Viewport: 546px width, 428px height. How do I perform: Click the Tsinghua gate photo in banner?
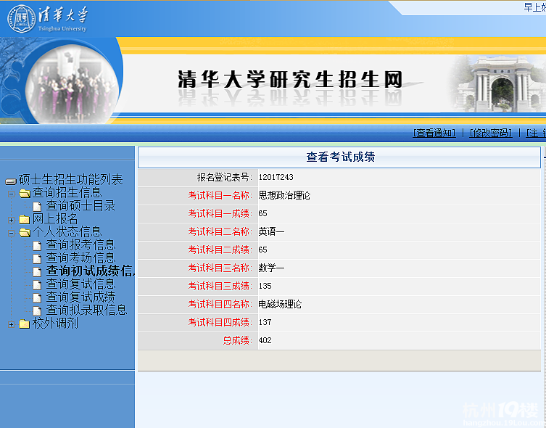pos(498,83)
